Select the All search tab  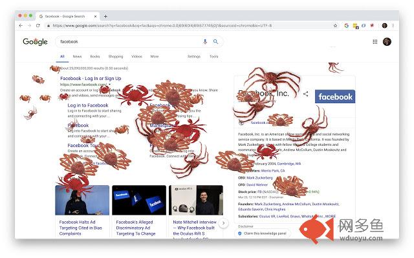(62, 56)
